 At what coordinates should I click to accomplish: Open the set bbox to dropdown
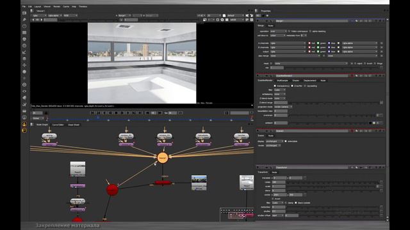[277, 36]
